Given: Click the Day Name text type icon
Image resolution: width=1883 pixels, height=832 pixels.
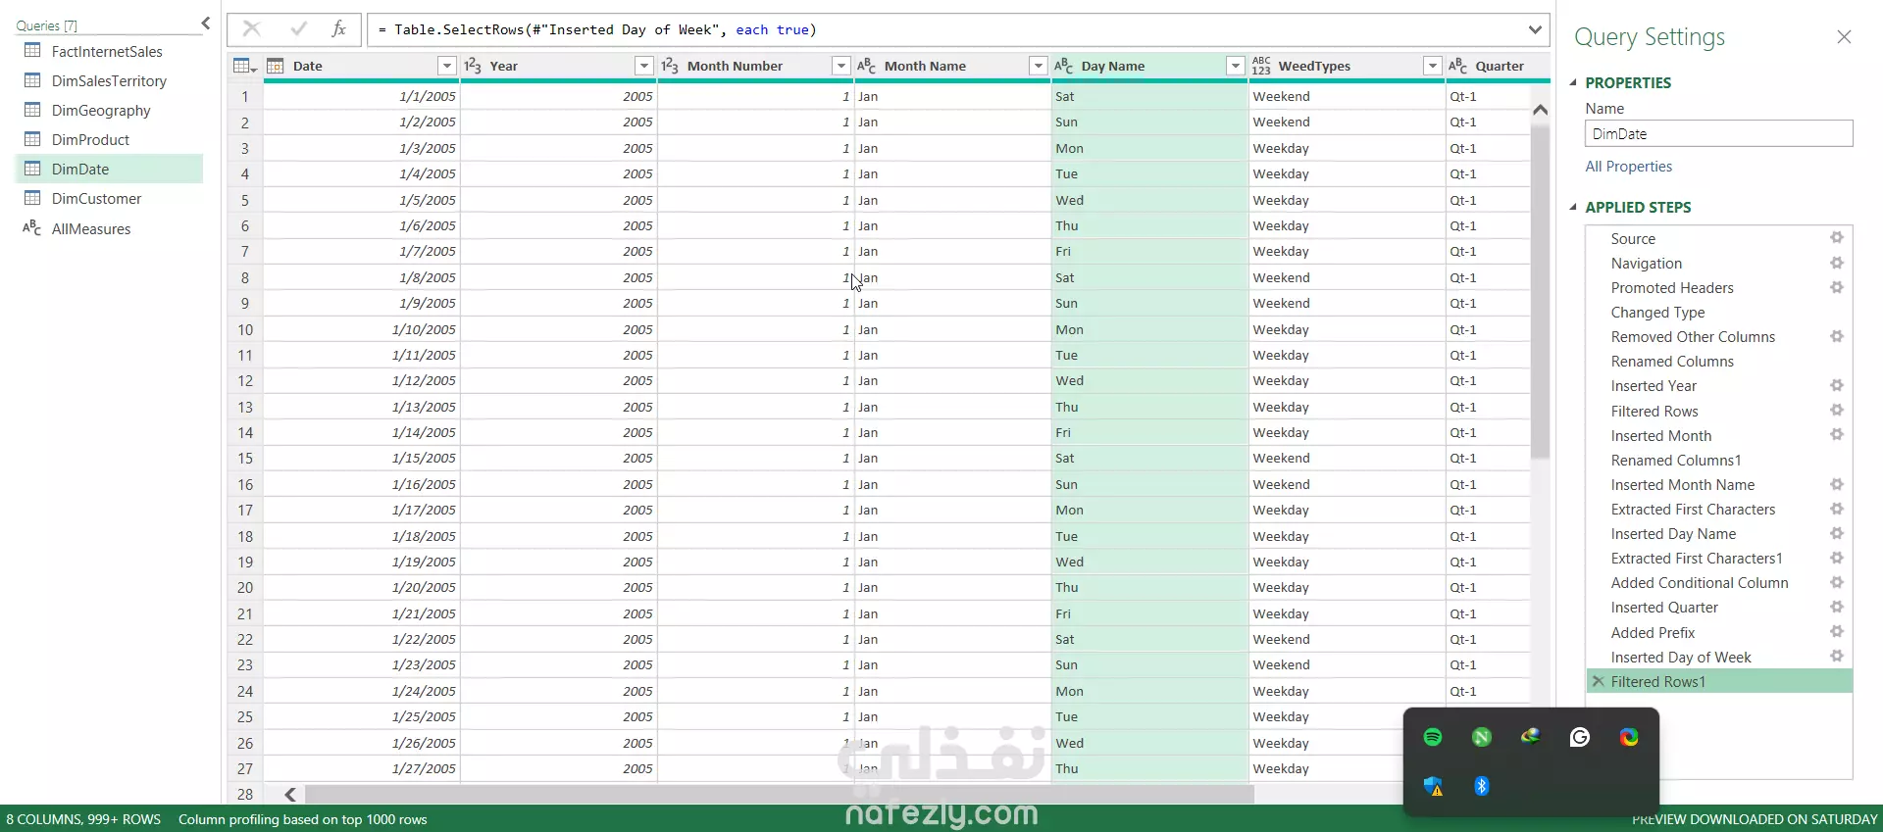Looking at the screenshot, I should [1064, 66].
